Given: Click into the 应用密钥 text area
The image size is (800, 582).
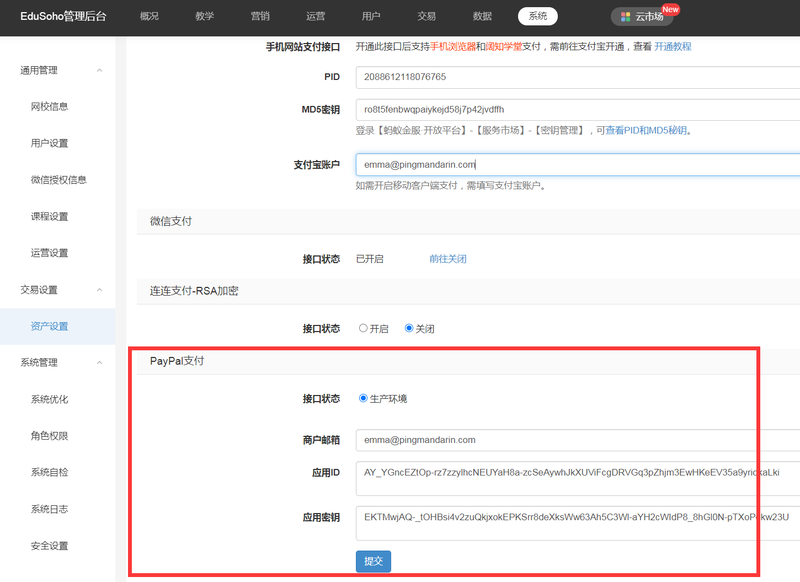Looking at the screenshot, I should [x=578, y=523].
